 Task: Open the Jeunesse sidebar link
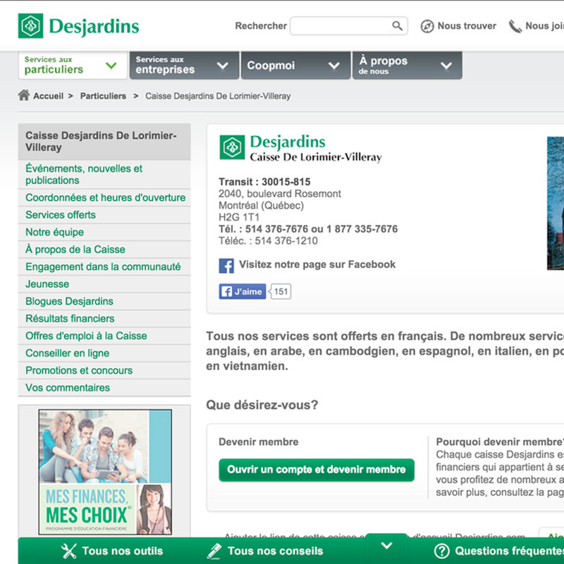click(x=104, y=284)
